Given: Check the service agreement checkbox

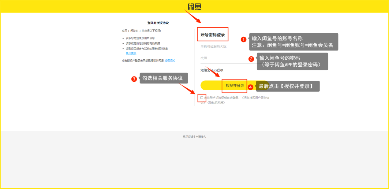Looking at the screenshot, I should pos(202,98).
